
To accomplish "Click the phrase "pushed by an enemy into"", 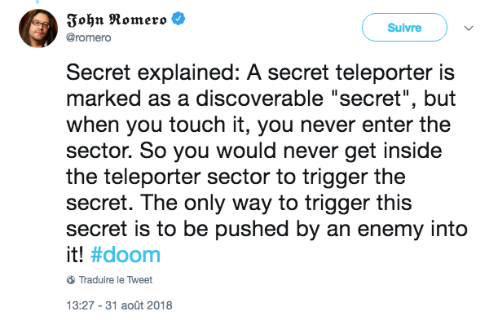I will 342,230.
